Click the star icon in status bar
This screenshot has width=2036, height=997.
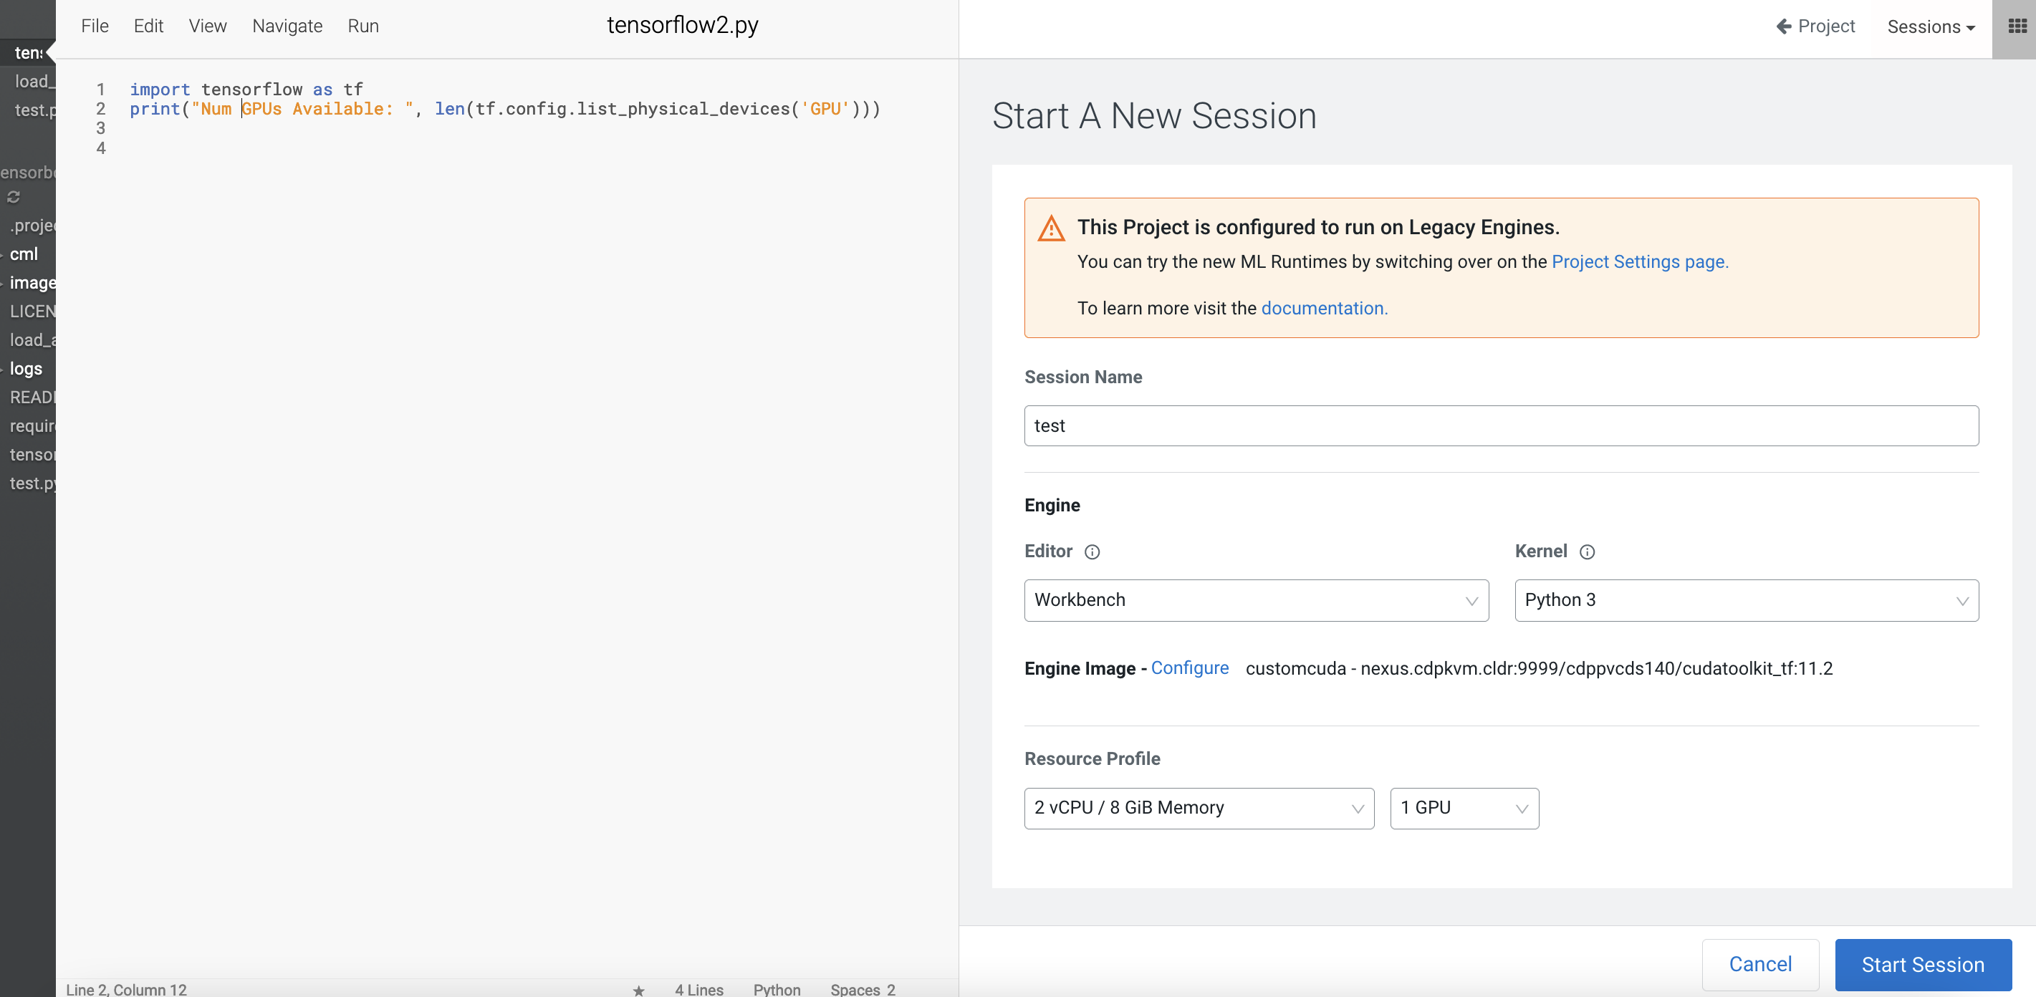pyautogui.click(x=638, y=990)
